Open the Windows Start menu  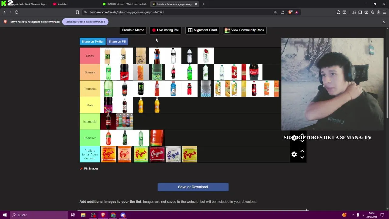(x=5, y=215)
